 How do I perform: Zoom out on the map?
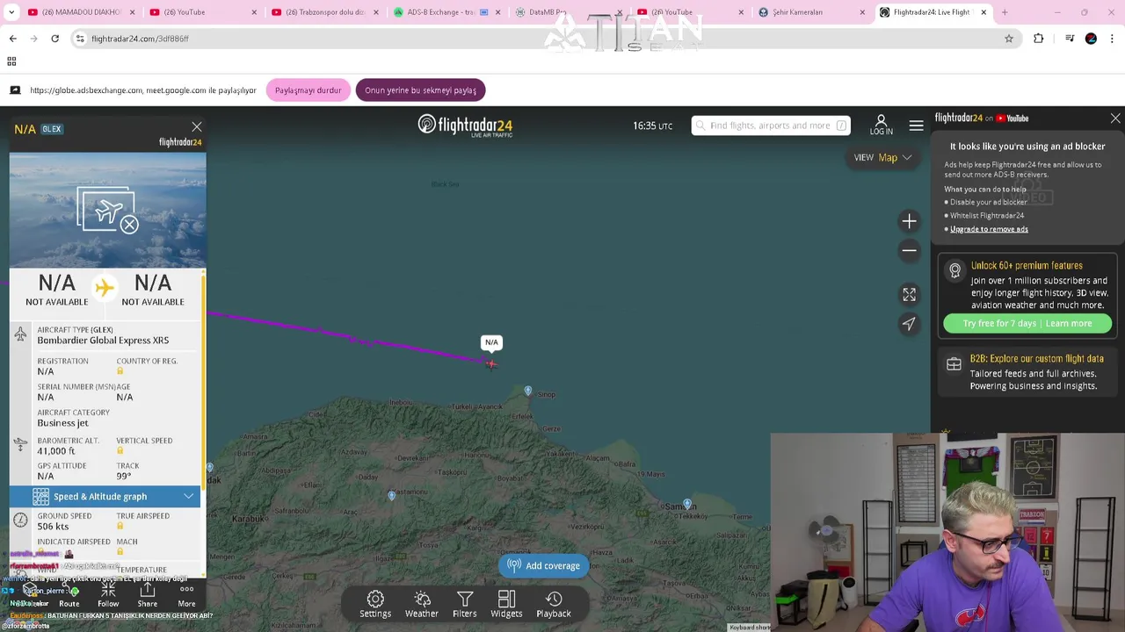click(909, 251)
